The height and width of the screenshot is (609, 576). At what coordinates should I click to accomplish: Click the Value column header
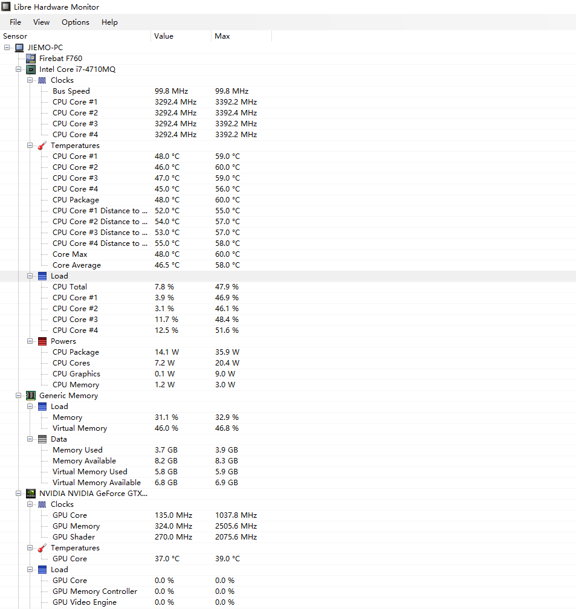181,36
